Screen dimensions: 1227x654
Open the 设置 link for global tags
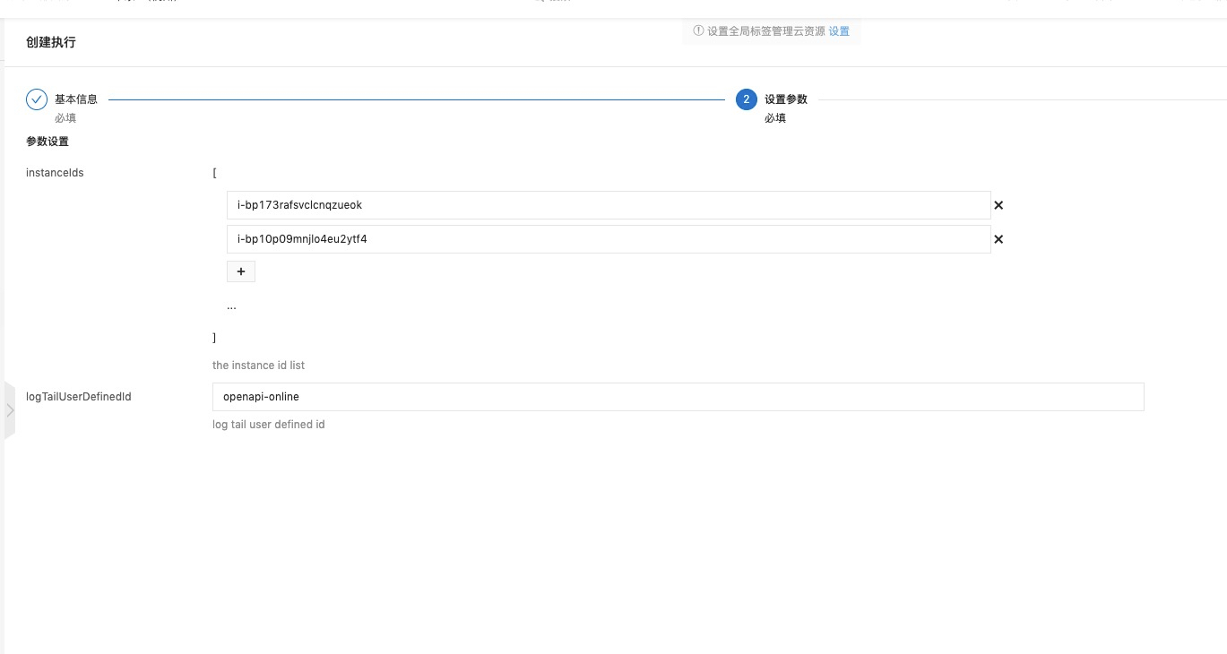[839, 31]
